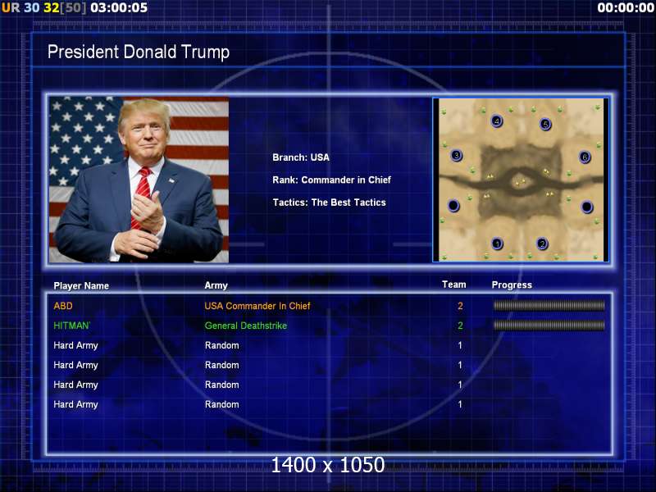This screenshot has width=656, height=492.
Task: Click the "UR" label in the counter bar
Action: pyautogui.click(x=11, y=7)
